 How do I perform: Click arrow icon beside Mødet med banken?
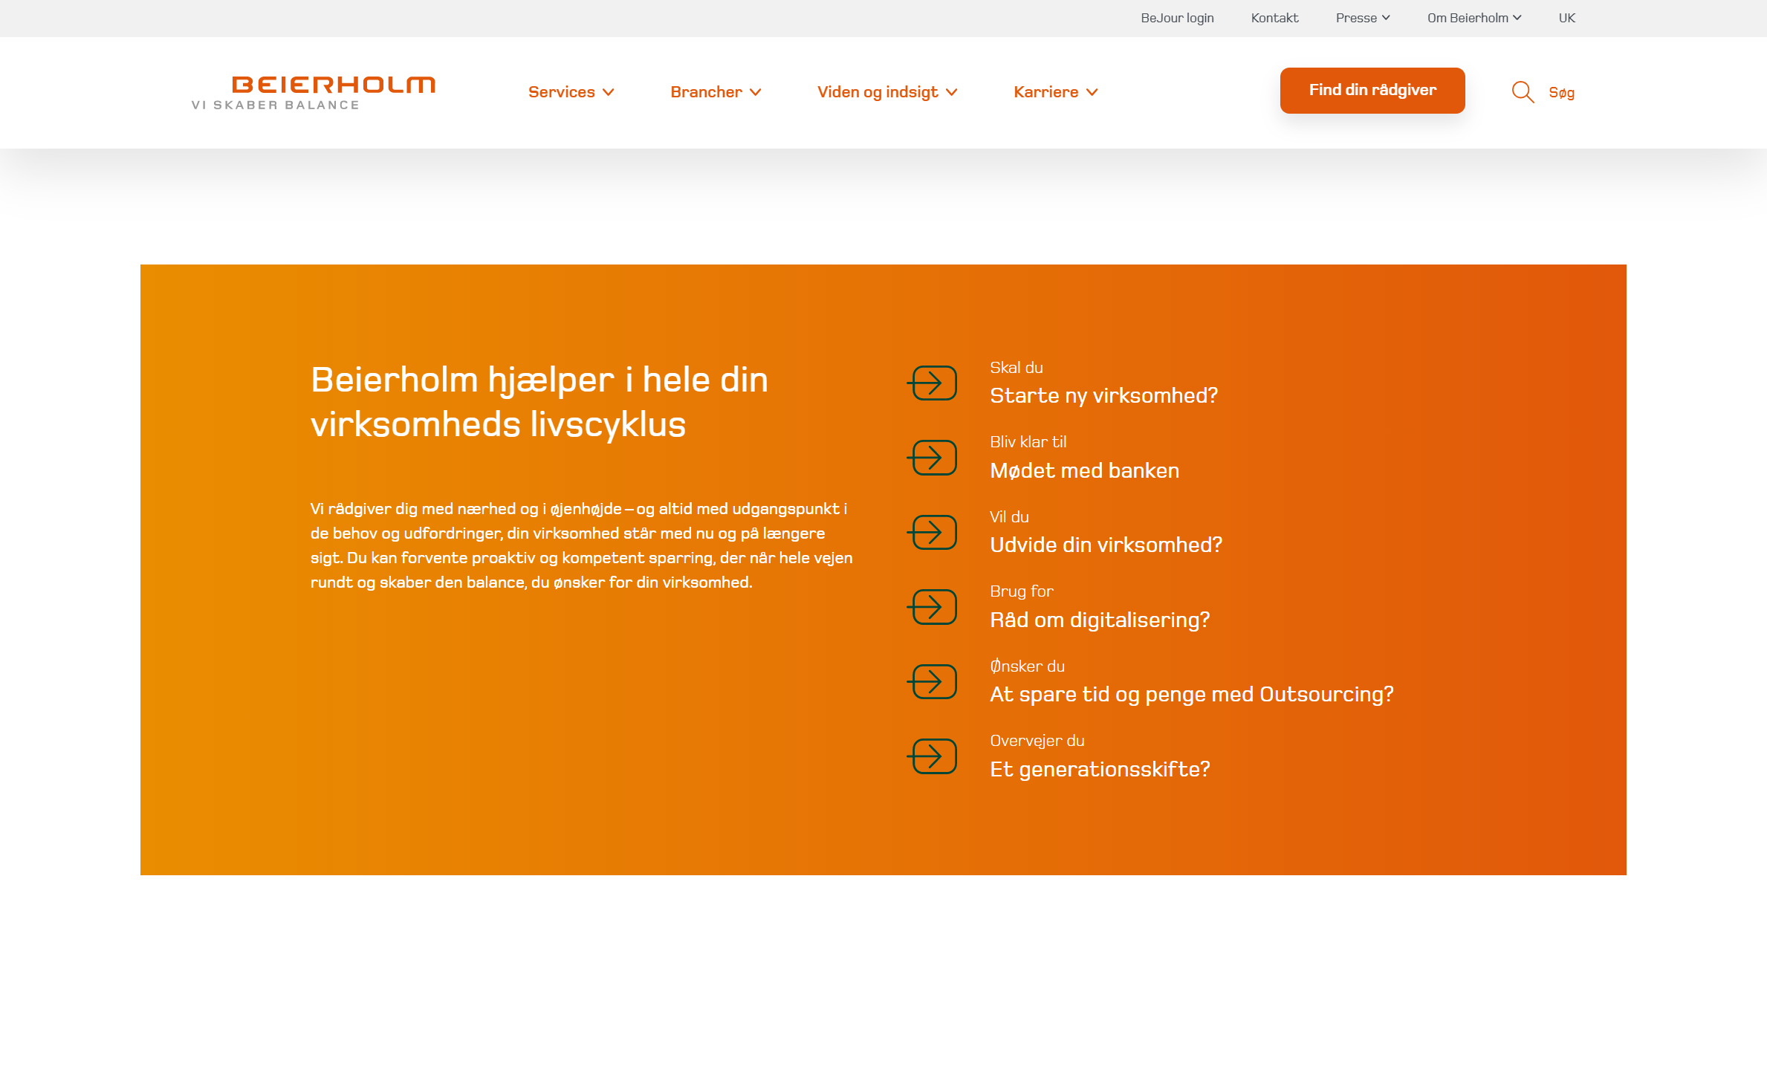click(932, 458)
